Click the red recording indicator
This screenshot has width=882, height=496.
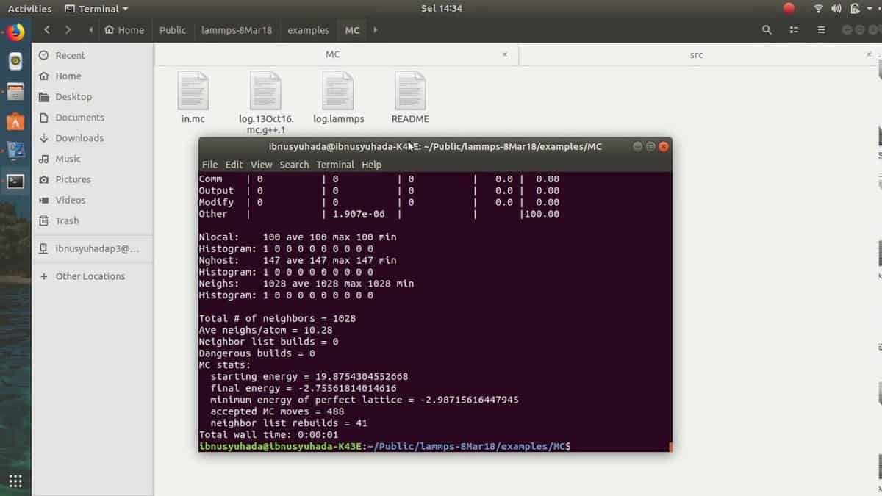coord(789,9)
